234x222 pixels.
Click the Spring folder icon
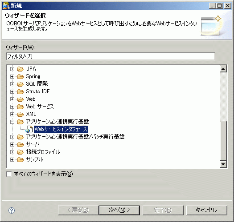pyautogui.click(x=21, y=76)
